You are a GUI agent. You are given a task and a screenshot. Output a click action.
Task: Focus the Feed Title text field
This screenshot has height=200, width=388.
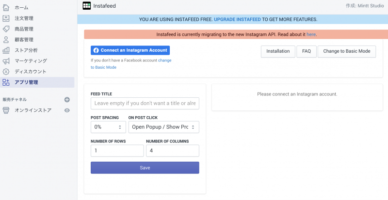click(145, 103)
